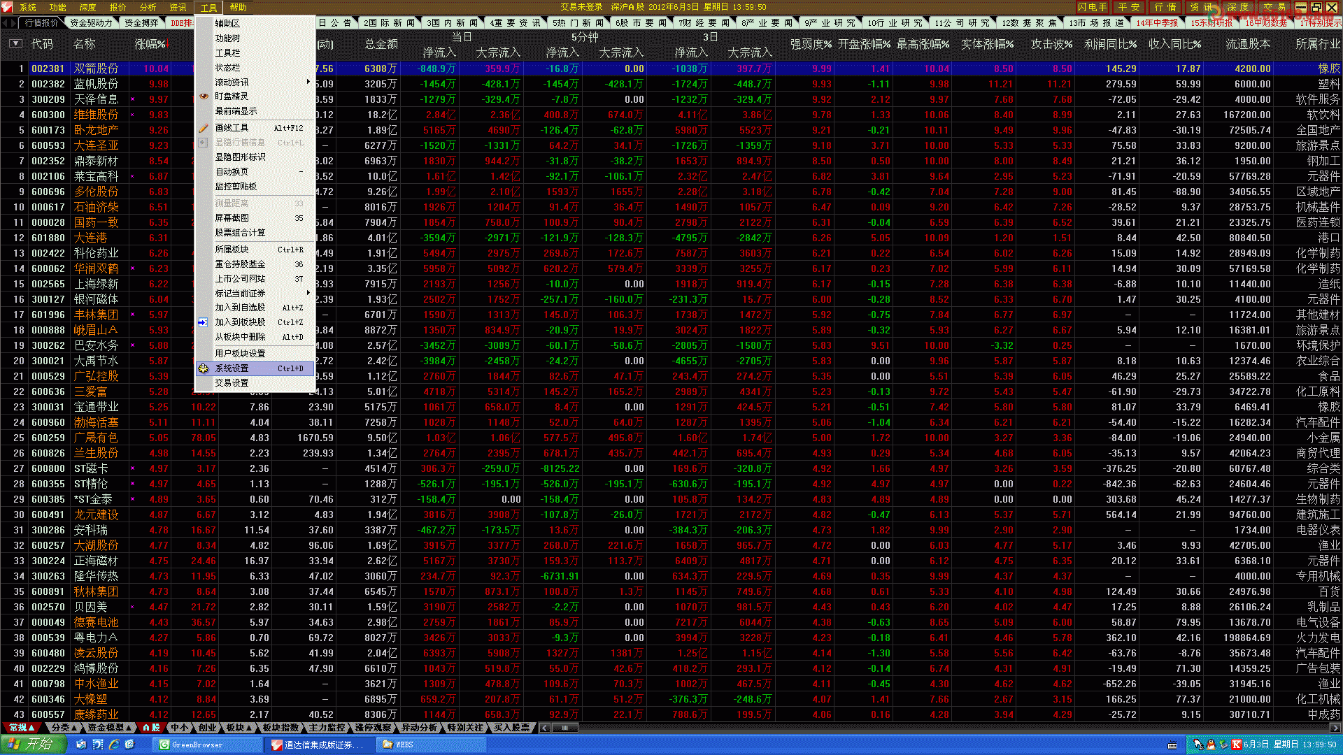The image size is (1343, 755).
Task: Click the fourth quick launch browser icon
Action: click(130, 745)
